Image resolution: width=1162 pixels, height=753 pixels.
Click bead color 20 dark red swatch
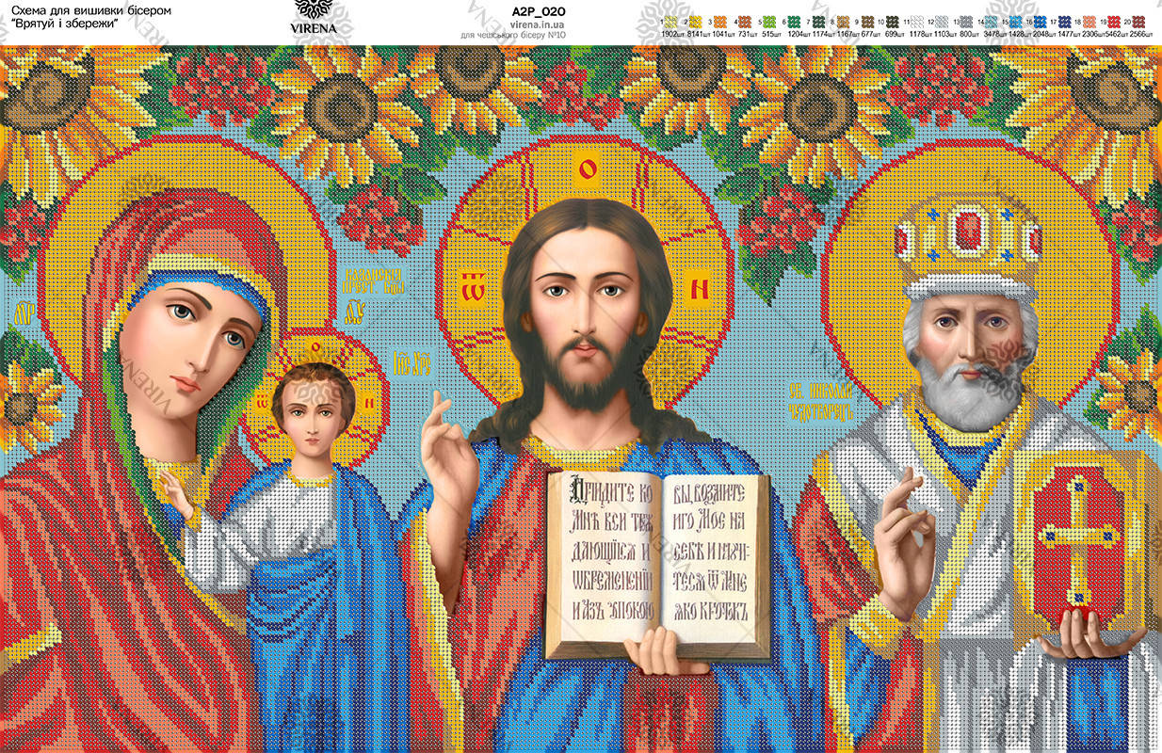point(1139,22)
